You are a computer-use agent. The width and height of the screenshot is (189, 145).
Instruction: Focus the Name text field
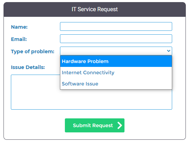click(x=116, y=26)
